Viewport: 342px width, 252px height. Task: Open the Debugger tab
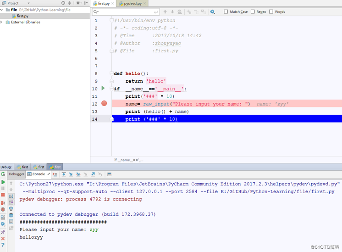tap(17, 174)
